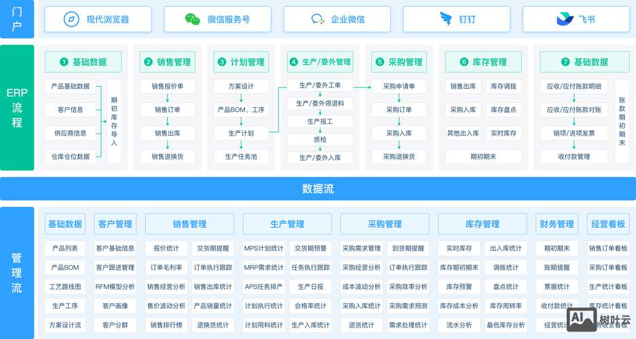Image resolution: width=636 pixels, height=339 pixels.
Task: Click the 生产报工 step
Action: [320, 121]
